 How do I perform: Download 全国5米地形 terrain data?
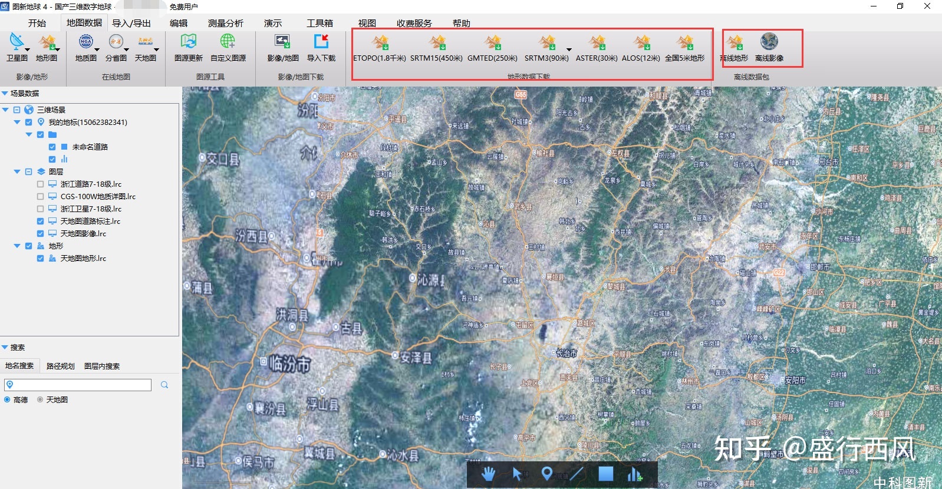coord(684,48)
